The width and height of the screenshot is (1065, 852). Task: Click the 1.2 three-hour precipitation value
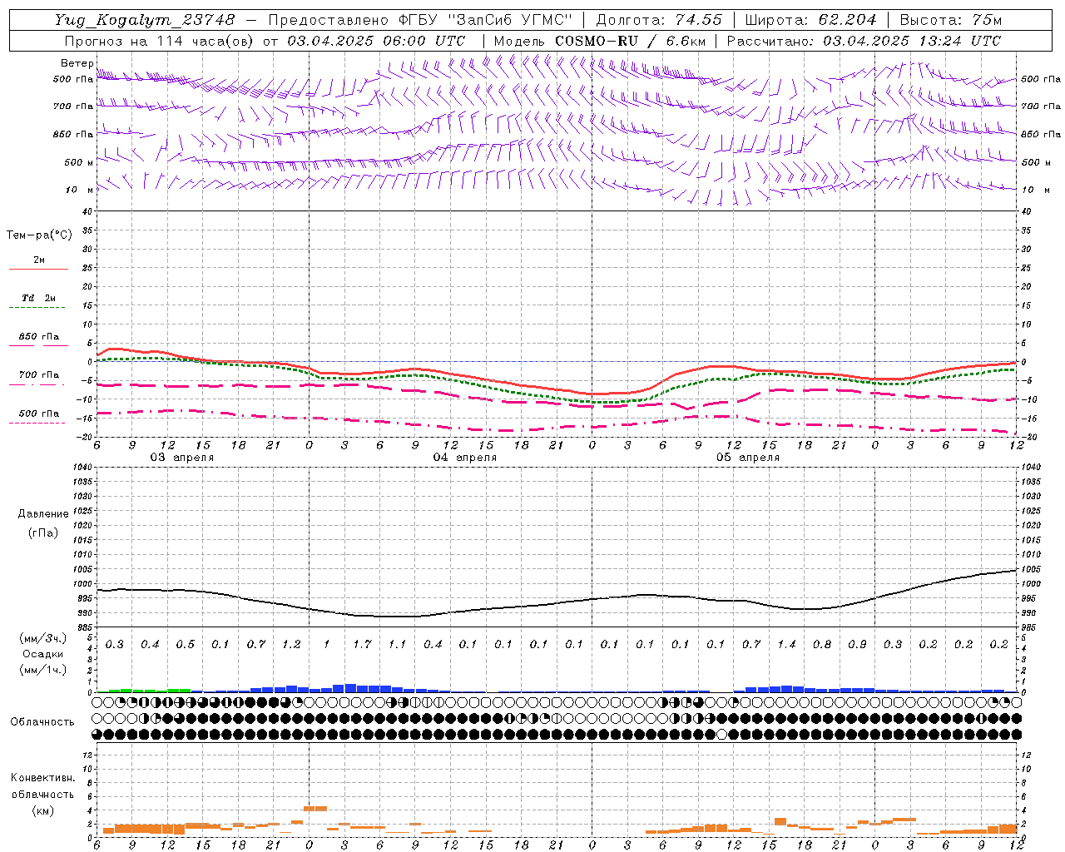point(291,645)
